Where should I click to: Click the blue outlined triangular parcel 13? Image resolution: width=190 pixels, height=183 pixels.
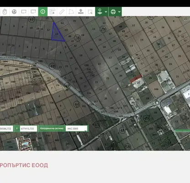click(57, 34)
